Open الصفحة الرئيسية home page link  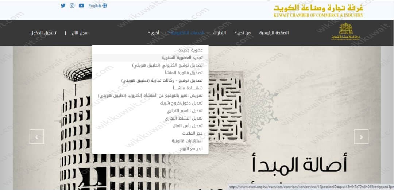coord(274,33)
